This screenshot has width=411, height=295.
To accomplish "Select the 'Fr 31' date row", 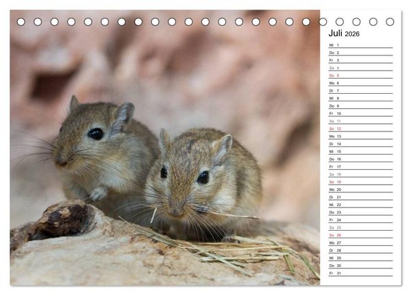I will coord(361,273).
